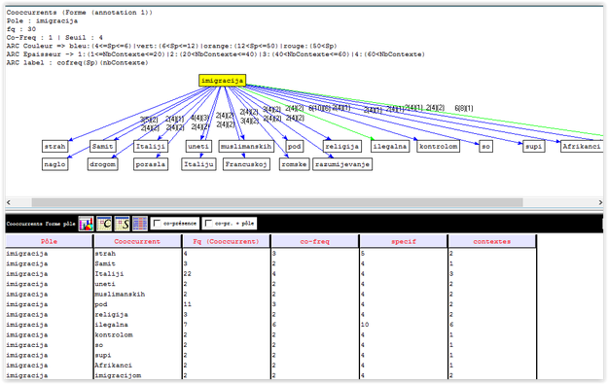Select the pod graph node

[295, 146]
